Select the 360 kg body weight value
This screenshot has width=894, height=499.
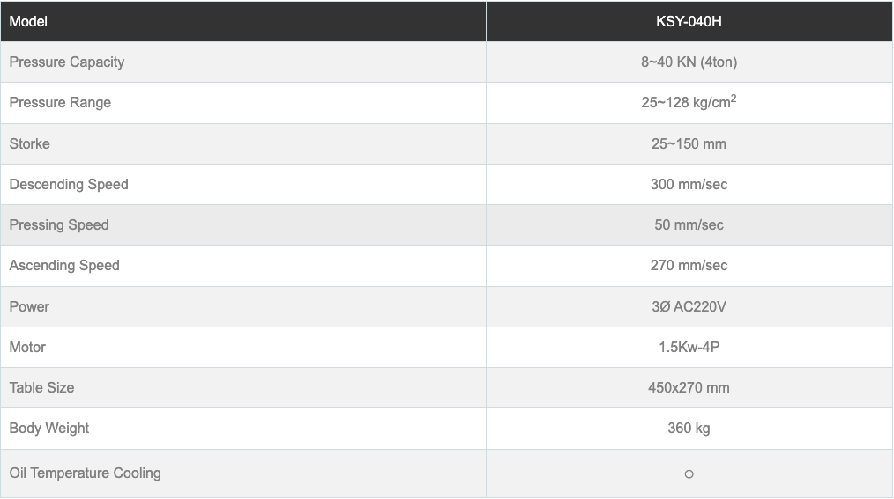click(x=689, y=428)
